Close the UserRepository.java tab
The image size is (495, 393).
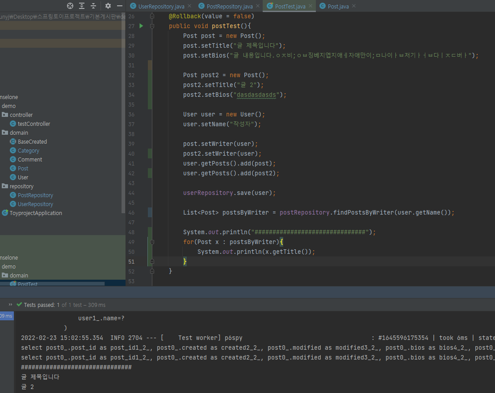tap(189, 6)
